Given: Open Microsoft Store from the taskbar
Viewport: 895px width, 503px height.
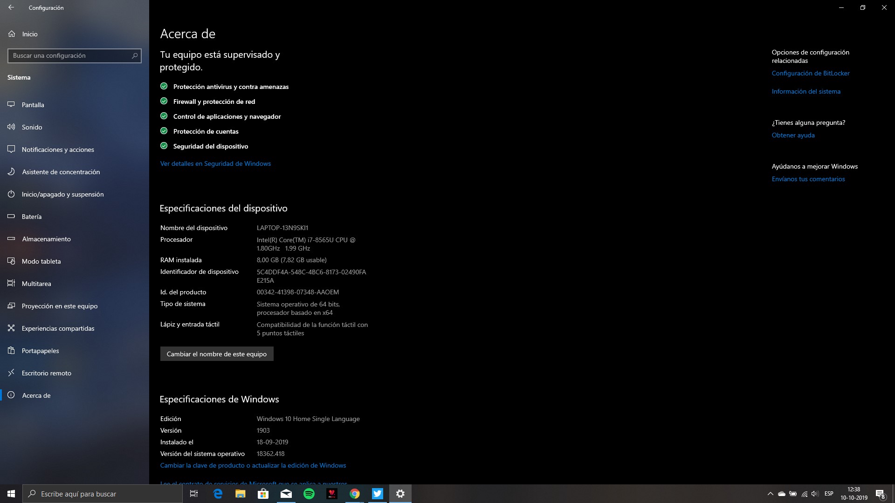Looking at the screenshot, I should (x=263, y=494).
